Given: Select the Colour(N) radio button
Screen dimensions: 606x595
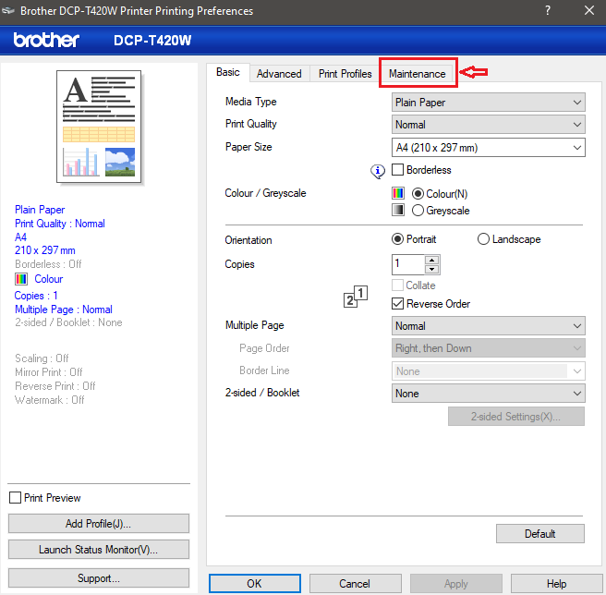Looking at the screenshot, I should (418, 194).
